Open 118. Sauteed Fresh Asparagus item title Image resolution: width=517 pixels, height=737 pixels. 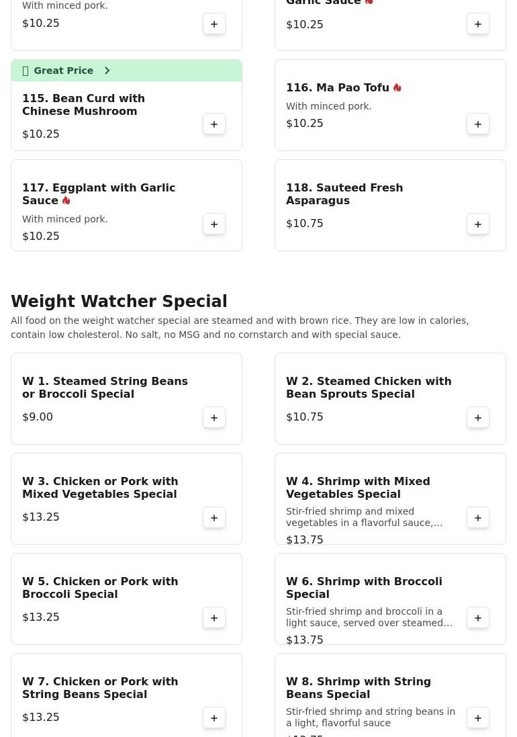coord(344,194)
